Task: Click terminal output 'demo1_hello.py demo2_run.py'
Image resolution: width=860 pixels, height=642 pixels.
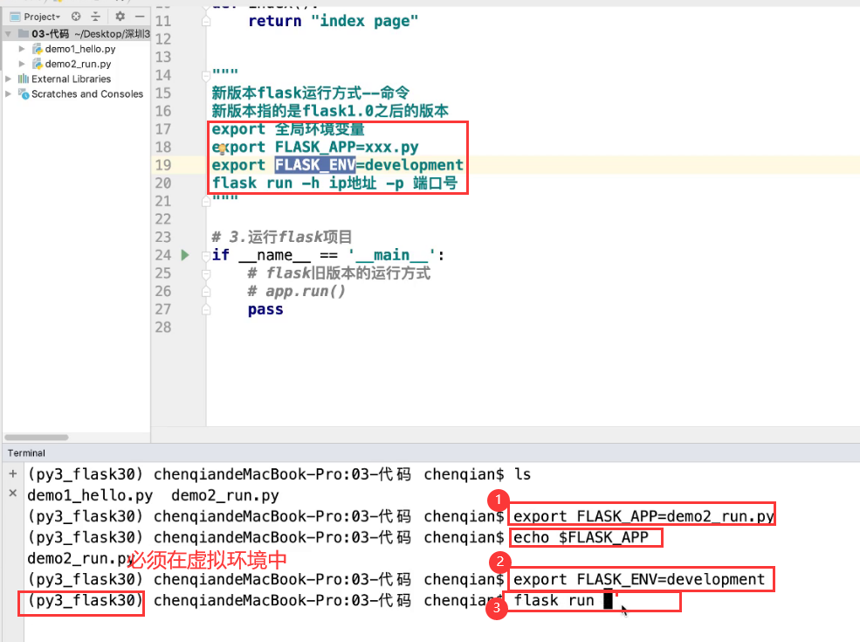Action: [153, 495]
